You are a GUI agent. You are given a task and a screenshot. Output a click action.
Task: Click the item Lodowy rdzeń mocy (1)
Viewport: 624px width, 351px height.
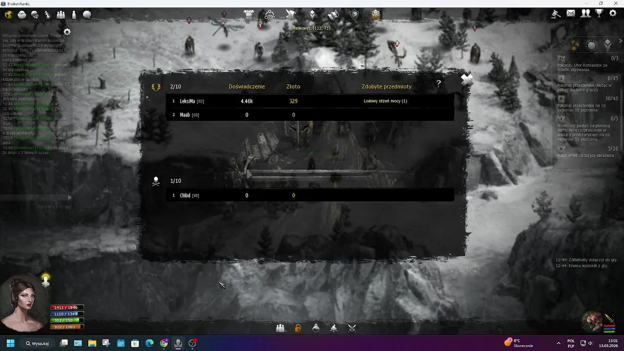pos(385,101)
